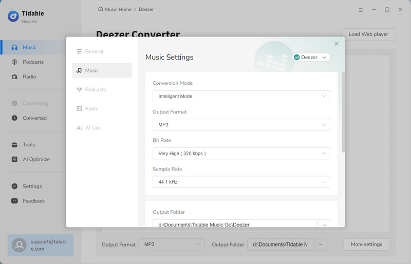
Task: Expand the Bit Rate Very High dropdown
Action: pos(241,154)
